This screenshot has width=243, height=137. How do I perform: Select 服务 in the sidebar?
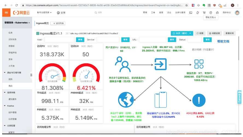click(x=10, y=79)
